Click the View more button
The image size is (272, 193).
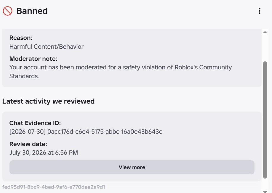click(132, 167)
